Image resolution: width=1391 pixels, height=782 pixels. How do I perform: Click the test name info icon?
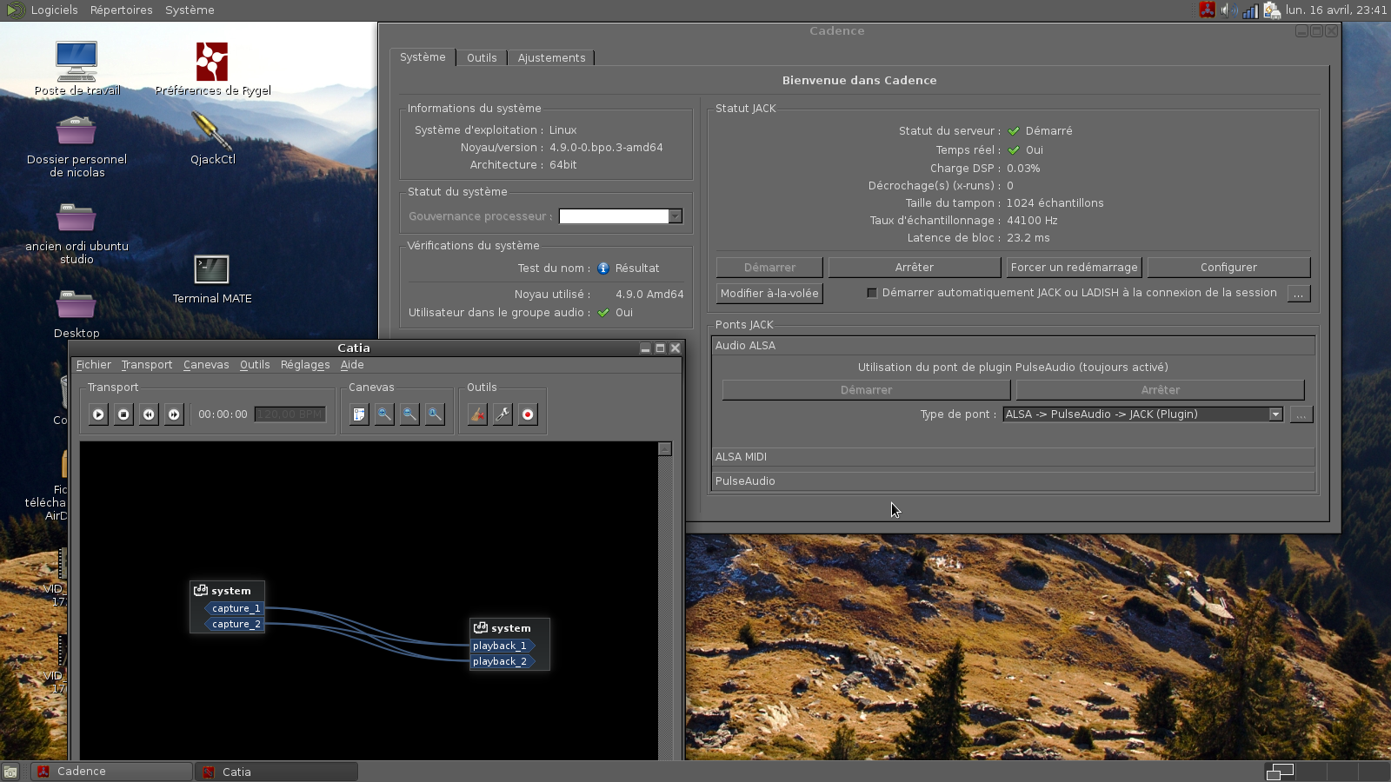coord(603,268)
